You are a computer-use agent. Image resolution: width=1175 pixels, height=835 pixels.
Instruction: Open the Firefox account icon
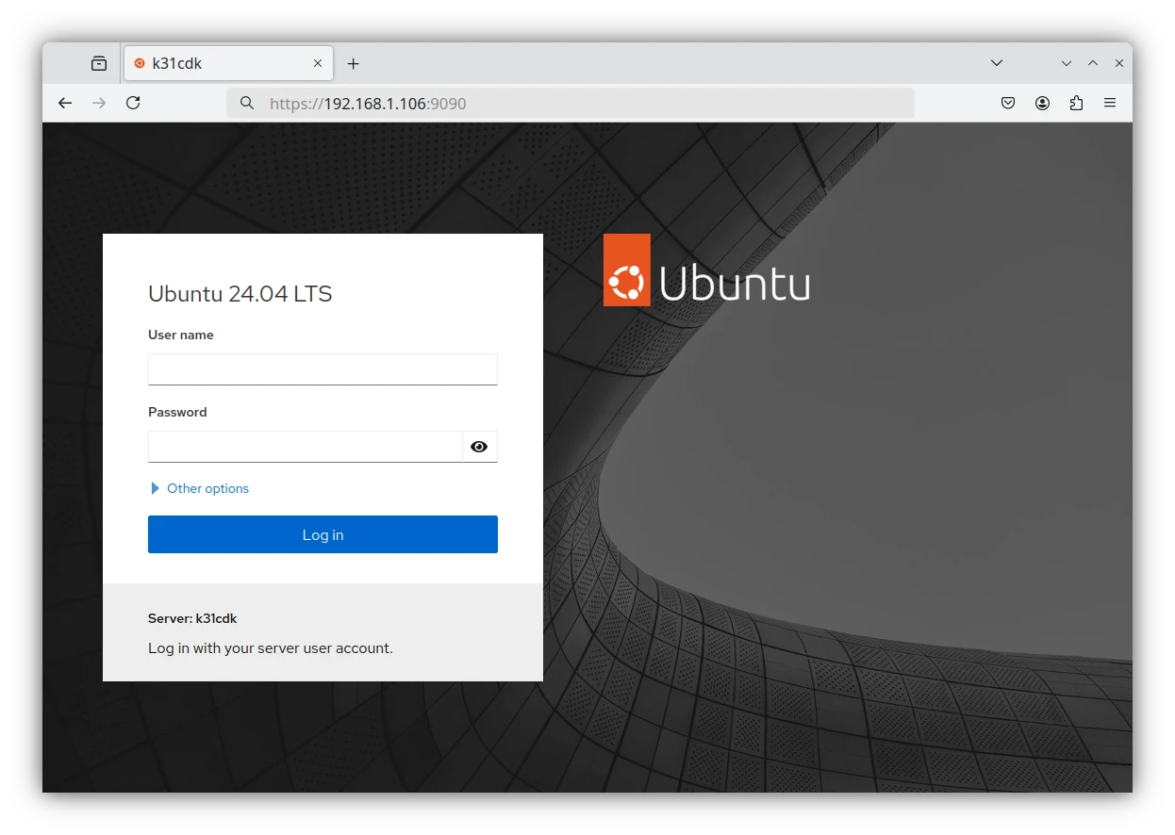coord(1042,104)
